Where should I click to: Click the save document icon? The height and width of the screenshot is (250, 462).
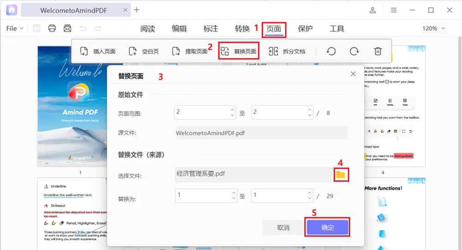36,28
